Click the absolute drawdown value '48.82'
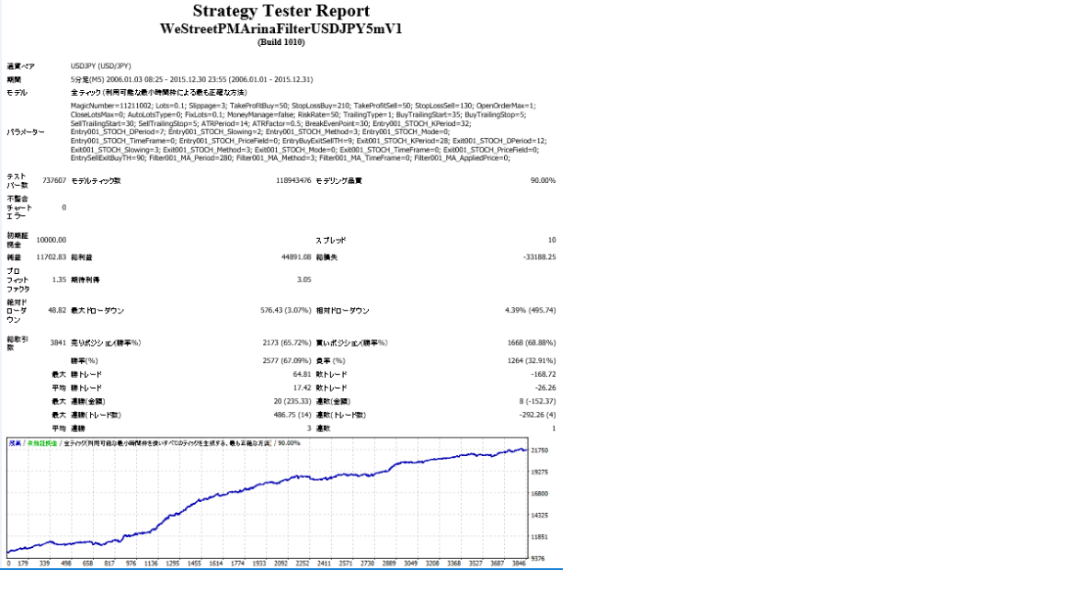The height and width of the screenshot is (616, 1065). pyautogui.click(x=57, y=311)
